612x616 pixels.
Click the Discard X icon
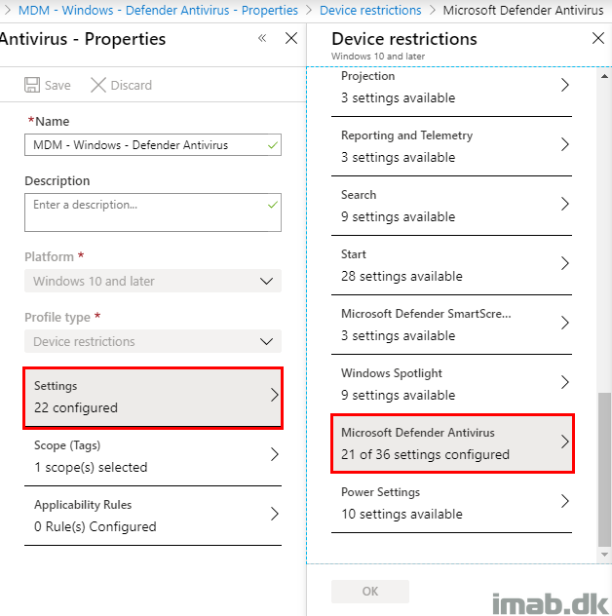point(98,85)
